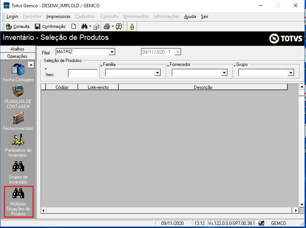Expand the inventory date 09/11/2020 dropdown
This screenshot has width=306, height=228.
178,52
